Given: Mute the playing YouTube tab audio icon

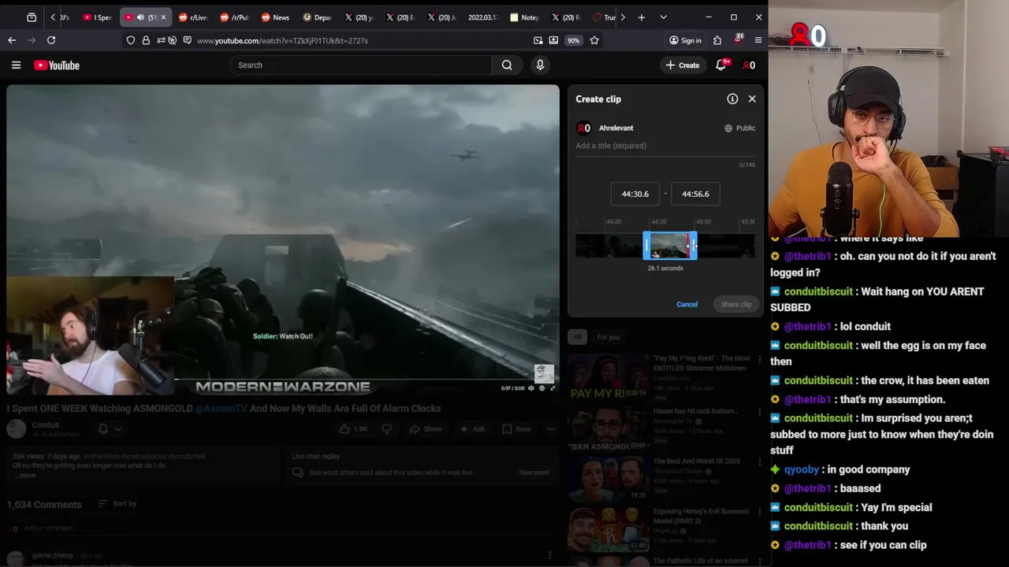Looking at the screenshot, I should pos(140,17).
